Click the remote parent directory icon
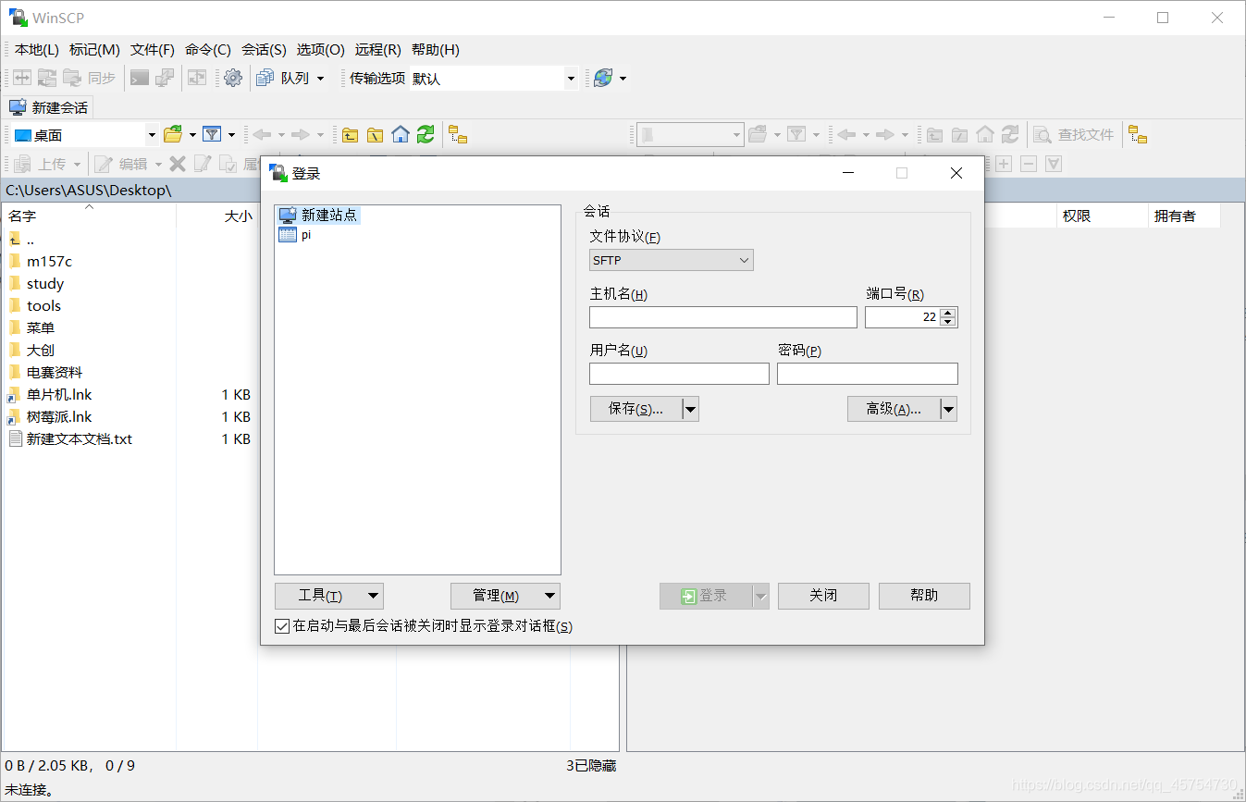This screenshot has height=802, width=1246. pyautogui.click(x=935, y=135)
